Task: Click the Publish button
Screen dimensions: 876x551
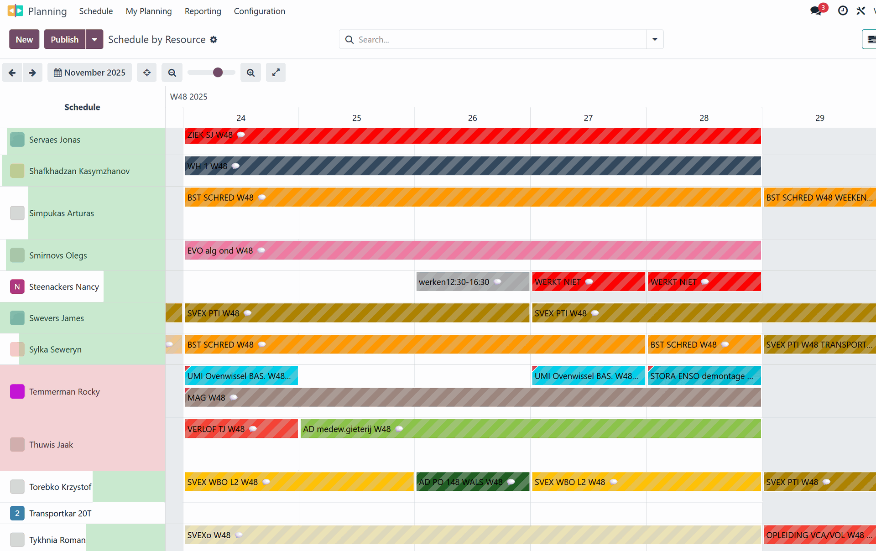Action: tap(64, 39)
